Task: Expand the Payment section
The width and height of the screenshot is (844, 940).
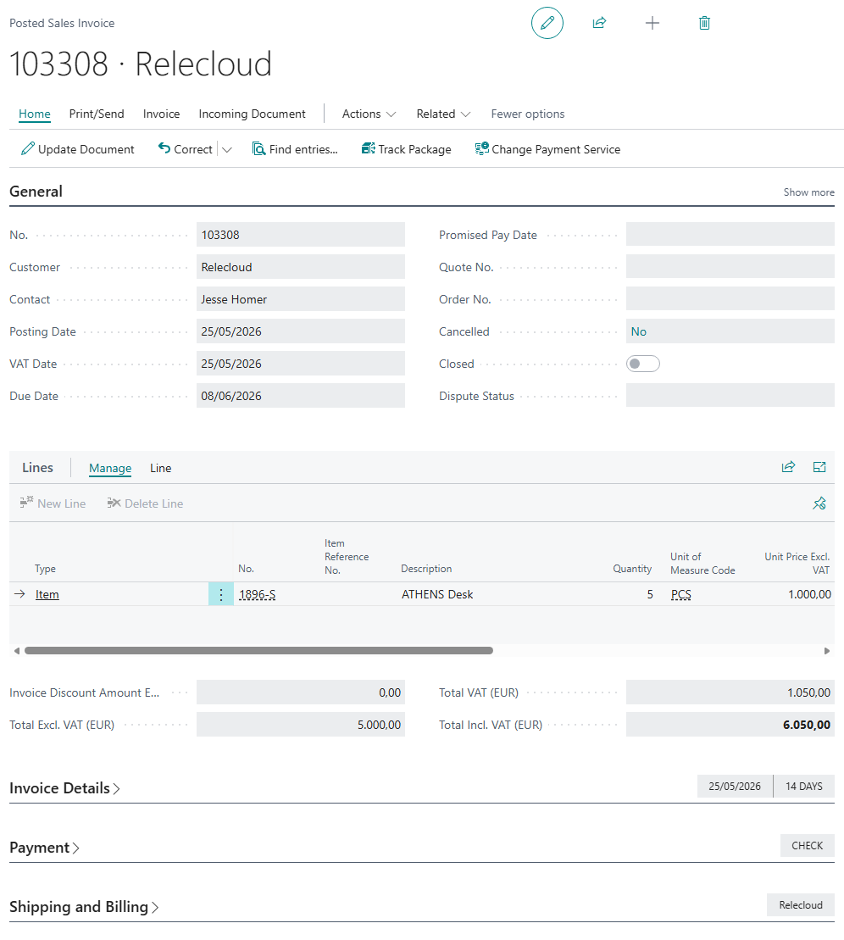Action: pos(44,848)
